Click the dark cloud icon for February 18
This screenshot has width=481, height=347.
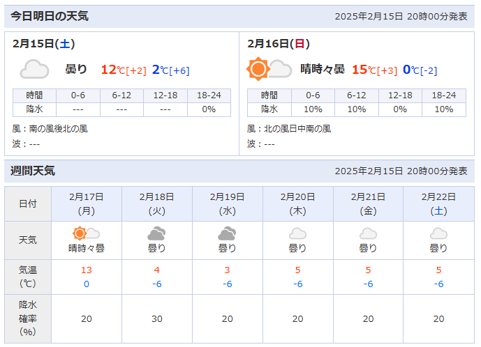click(x=157, y=233)
